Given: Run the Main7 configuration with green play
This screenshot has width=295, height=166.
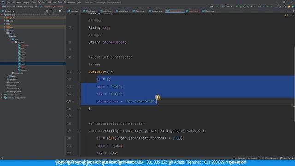Looking at the screenshot, I should tap(236, 6).
